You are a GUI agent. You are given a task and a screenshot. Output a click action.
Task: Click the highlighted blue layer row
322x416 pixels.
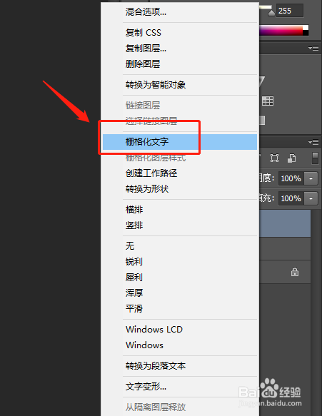285,223
